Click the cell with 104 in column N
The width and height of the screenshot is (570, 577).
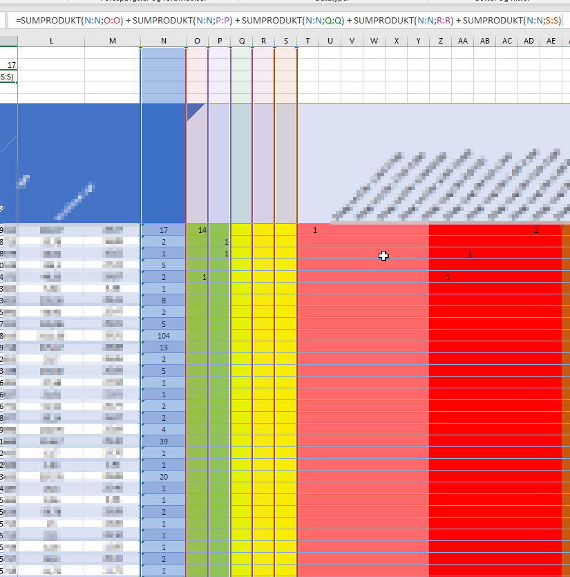coord(163,336)
